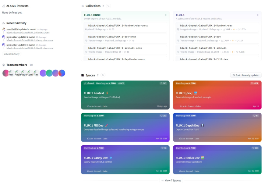Open the FLUX.1 Fill Dev space card

click(125, 127)
